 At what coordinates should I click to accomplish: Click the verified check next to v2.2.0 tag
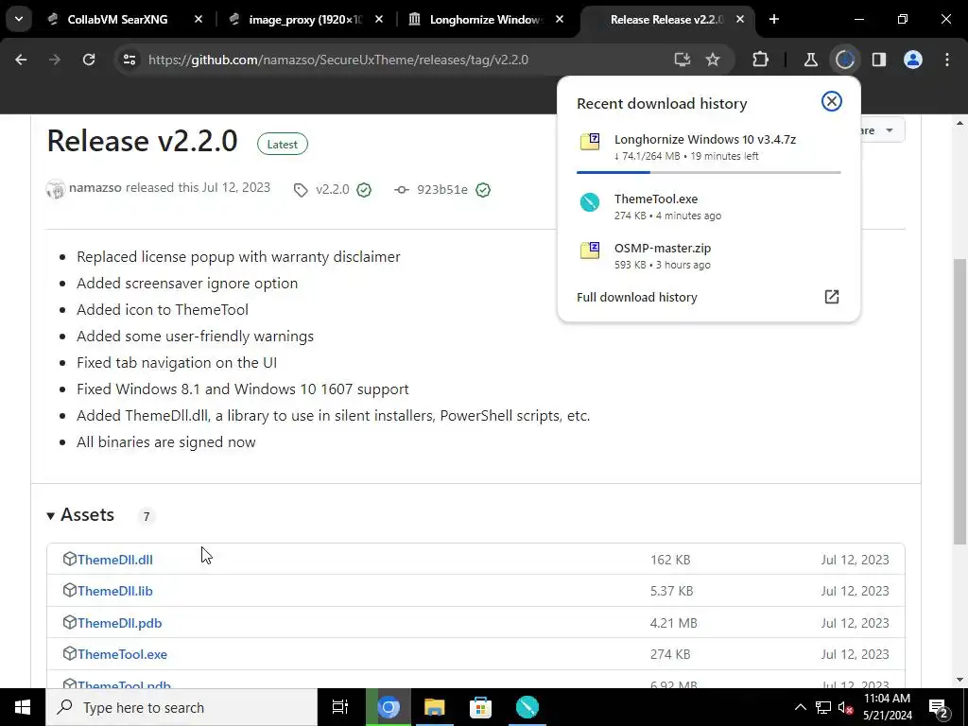(x=364, y=190)
